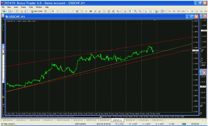208x126 pixels.
Task: Select the H4 timeframe button
Action: [x=192, y=11]
